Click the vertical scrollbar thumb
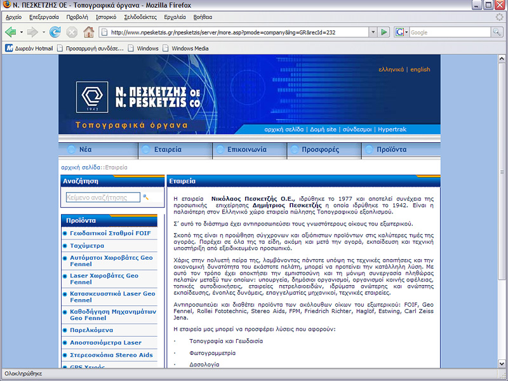 click(x=502, y=171)
